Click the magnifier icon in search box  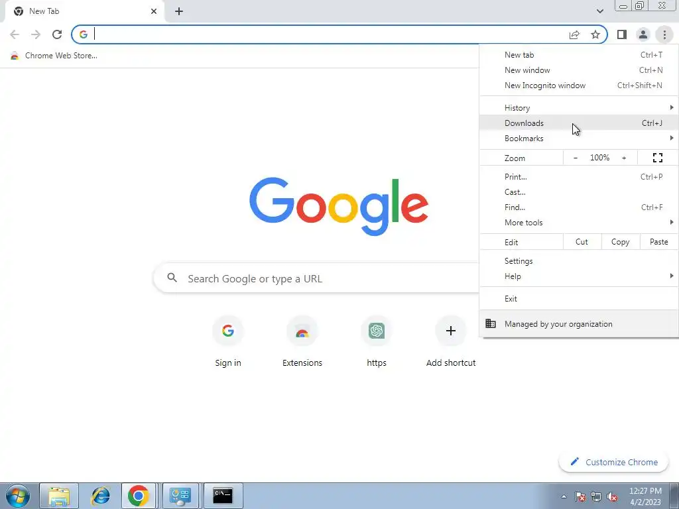[172, 278]
